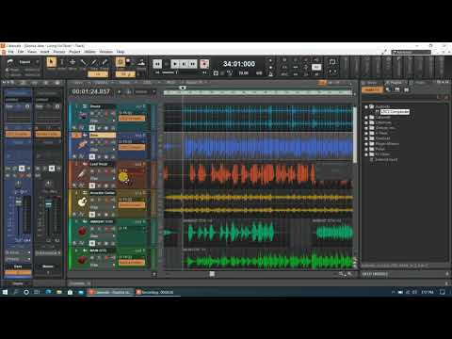452x339 pixels.
Task: Click the go to end button
Action: pyautogui.click(x=193, y=64)
